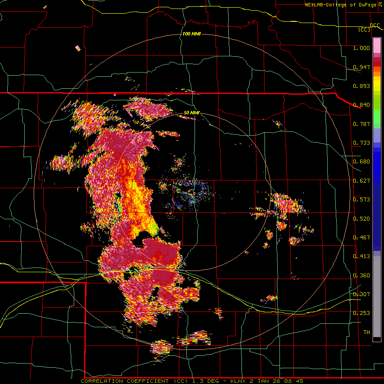Click the 0.467 scale value
The height and width of the screenshot is (384, 384).
click(361, 238)
